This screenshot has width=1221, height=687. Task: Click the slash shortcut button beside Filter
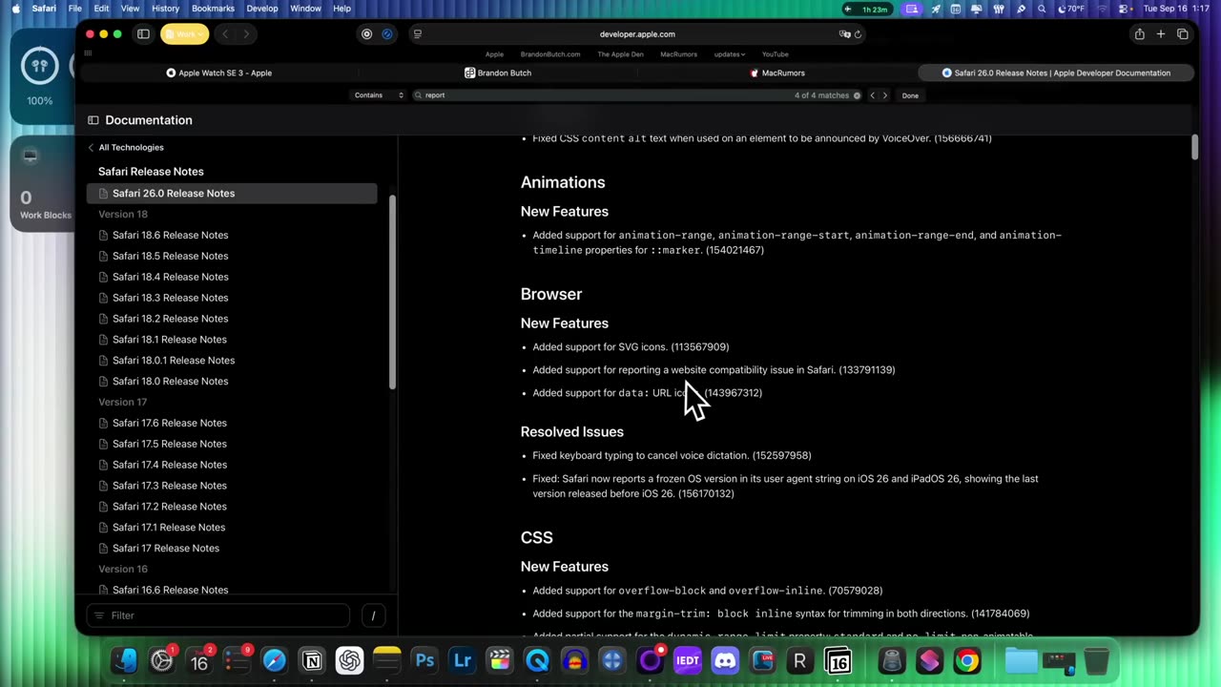373,615
